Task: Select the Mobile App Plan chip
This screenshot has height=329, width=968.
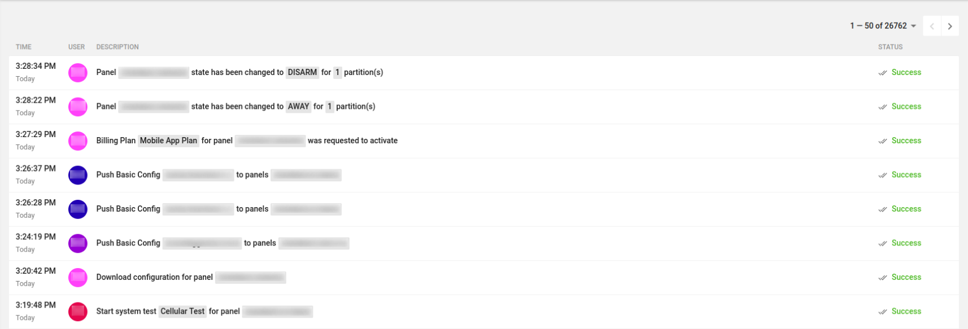Action: [x=168, y=140]
